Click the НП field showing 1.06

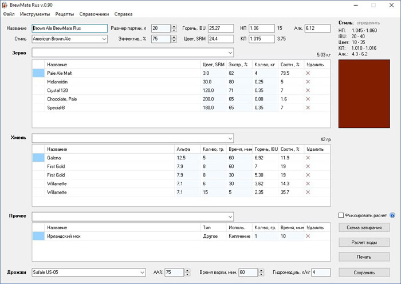click(x=262, y=29)
